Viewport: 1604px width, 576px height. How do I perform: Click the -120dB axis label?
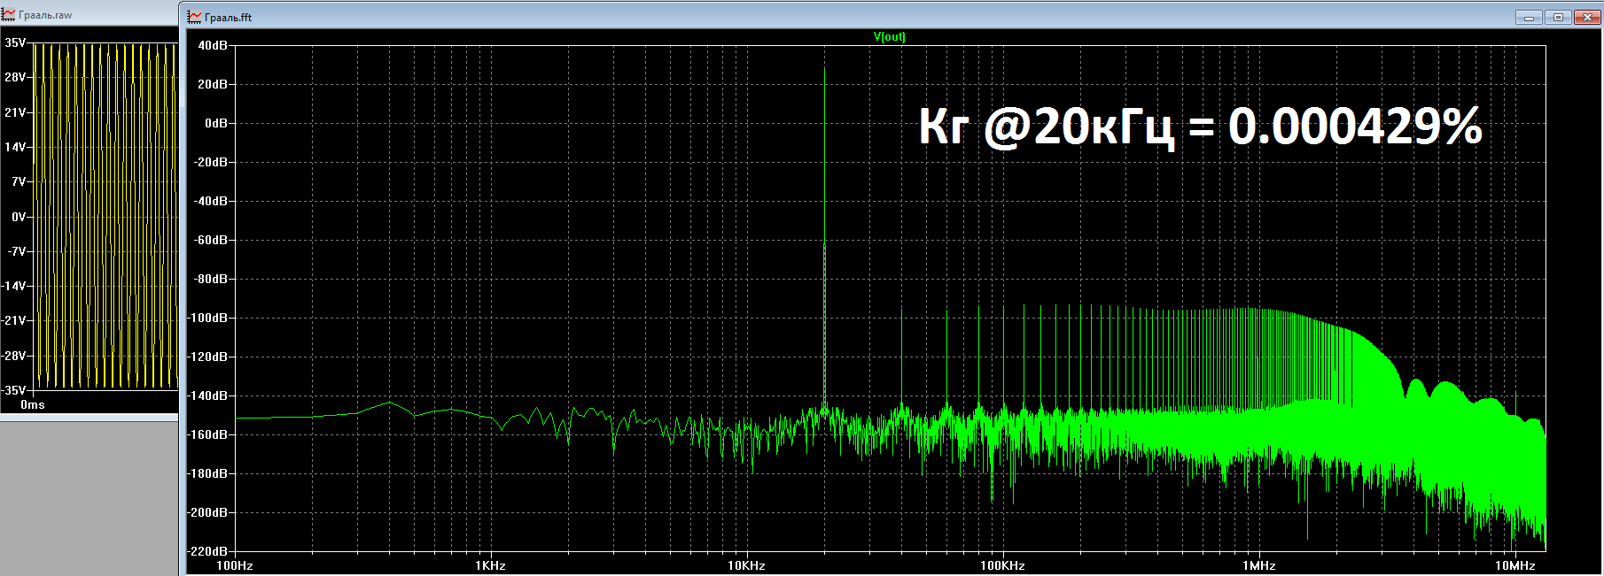click(208, 357)
